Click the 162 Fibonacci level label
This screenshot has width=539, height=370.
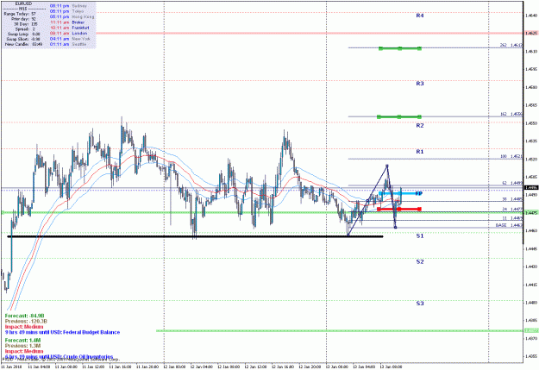(x=511, y=114)
